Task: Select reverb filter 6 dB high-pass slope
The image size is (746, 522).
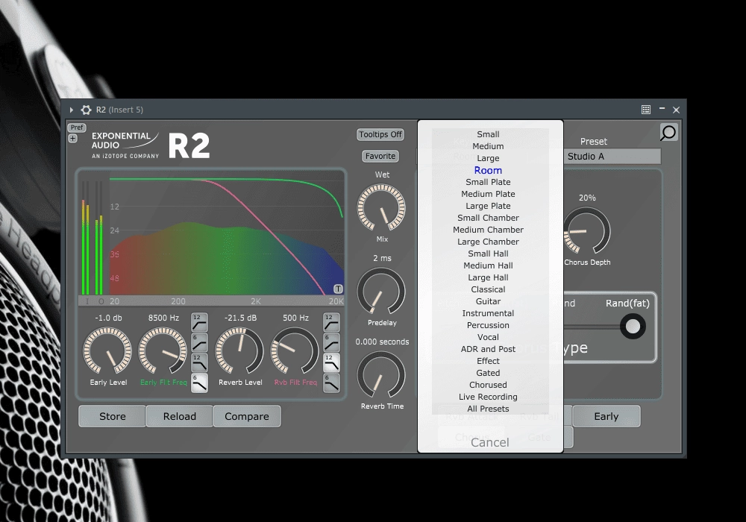Action: 331,342
